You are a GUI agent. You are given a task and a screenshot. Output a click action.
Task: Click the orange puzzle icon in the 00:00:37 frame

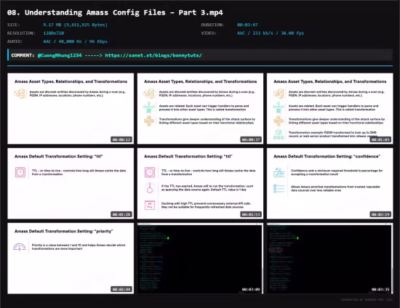click(x=149, y=121)
